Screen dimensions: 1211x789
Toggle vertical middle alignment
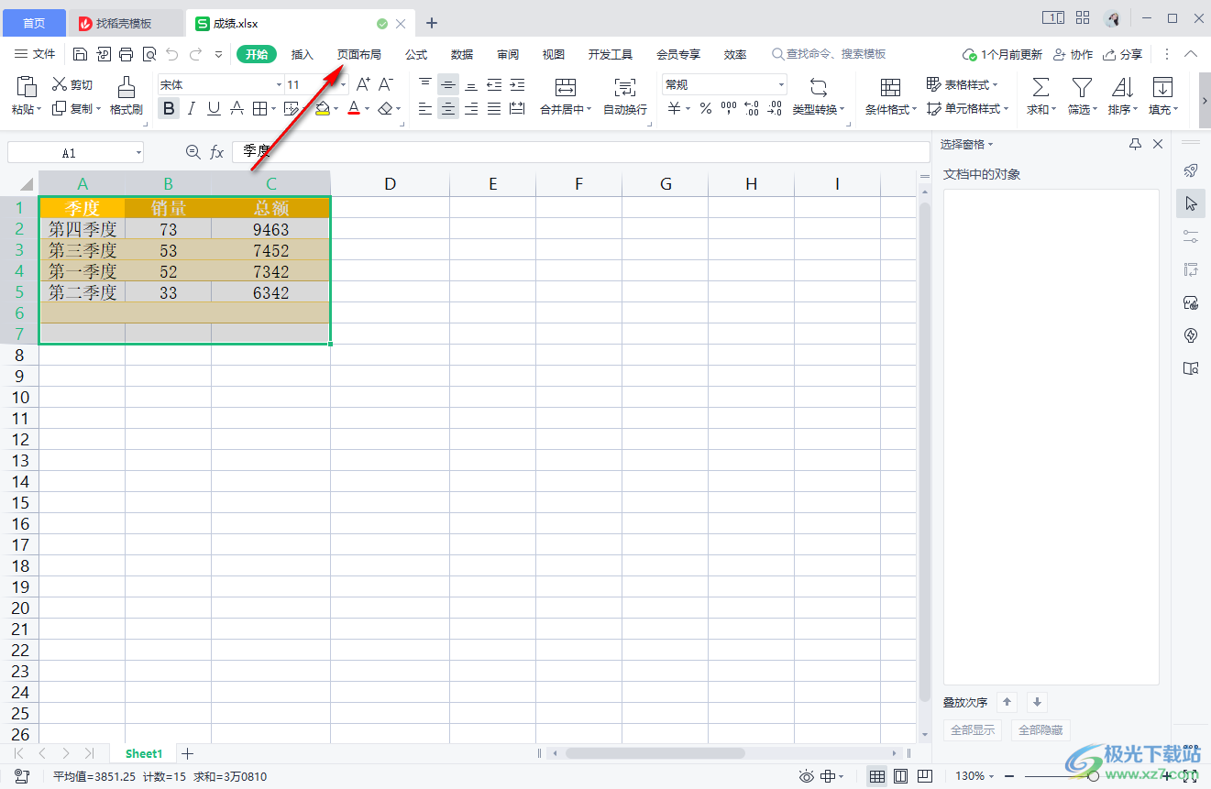448,84
